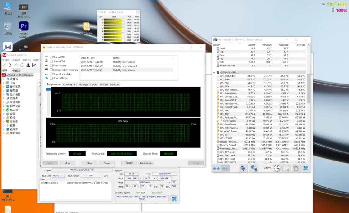Click the HWiNFO save log file icon
Screen dimensions: 349x213
click(x=287, y=168)
